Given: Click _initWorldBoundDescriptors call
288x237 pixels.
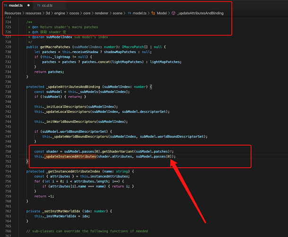Looking at the screenshot, I should 70,122.
